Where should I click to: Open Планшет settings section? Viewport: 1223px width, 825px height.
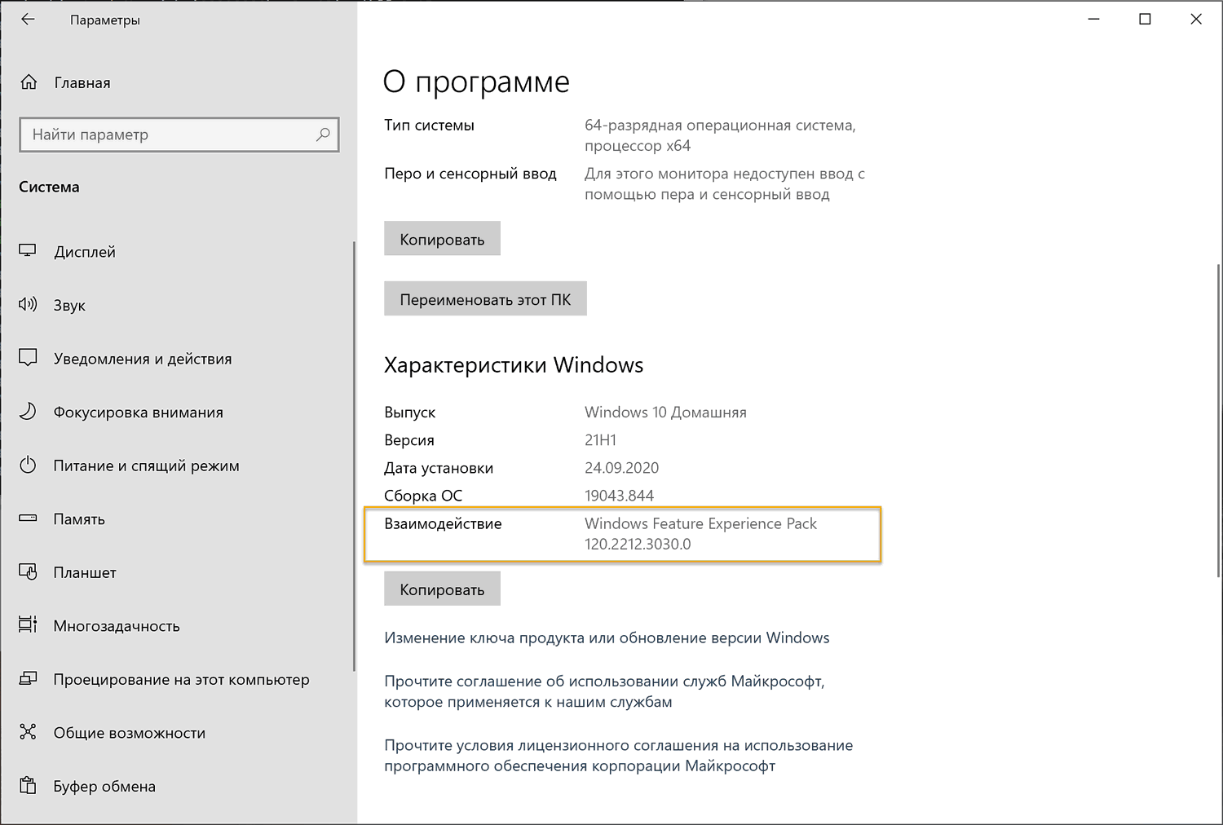click(x=85, y=572)
